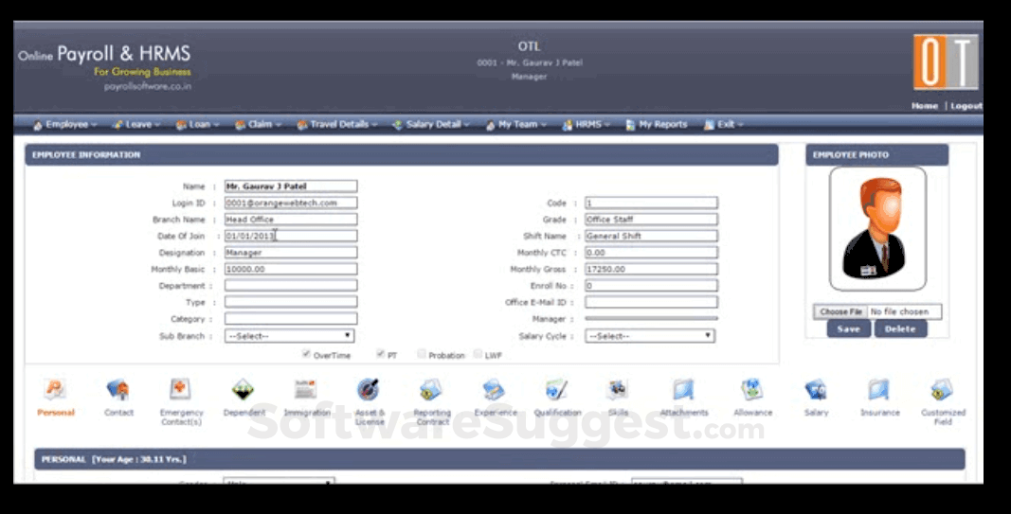Open the Loan menu
Screen dimensions: 1011x514
[198, 124]
